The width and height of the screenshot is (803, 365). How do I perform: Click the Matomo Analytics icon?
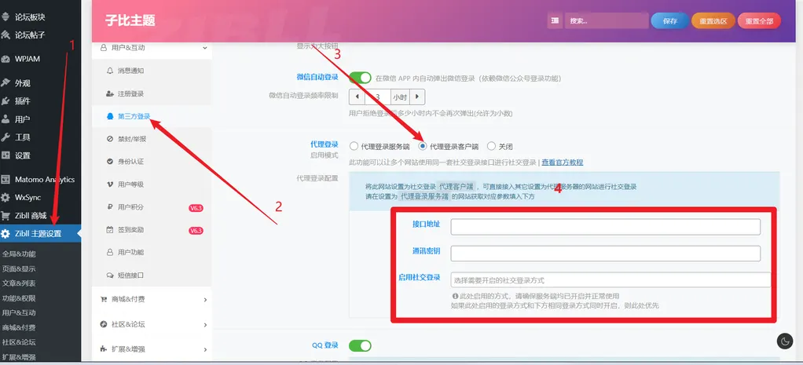[x=5, y=180]
